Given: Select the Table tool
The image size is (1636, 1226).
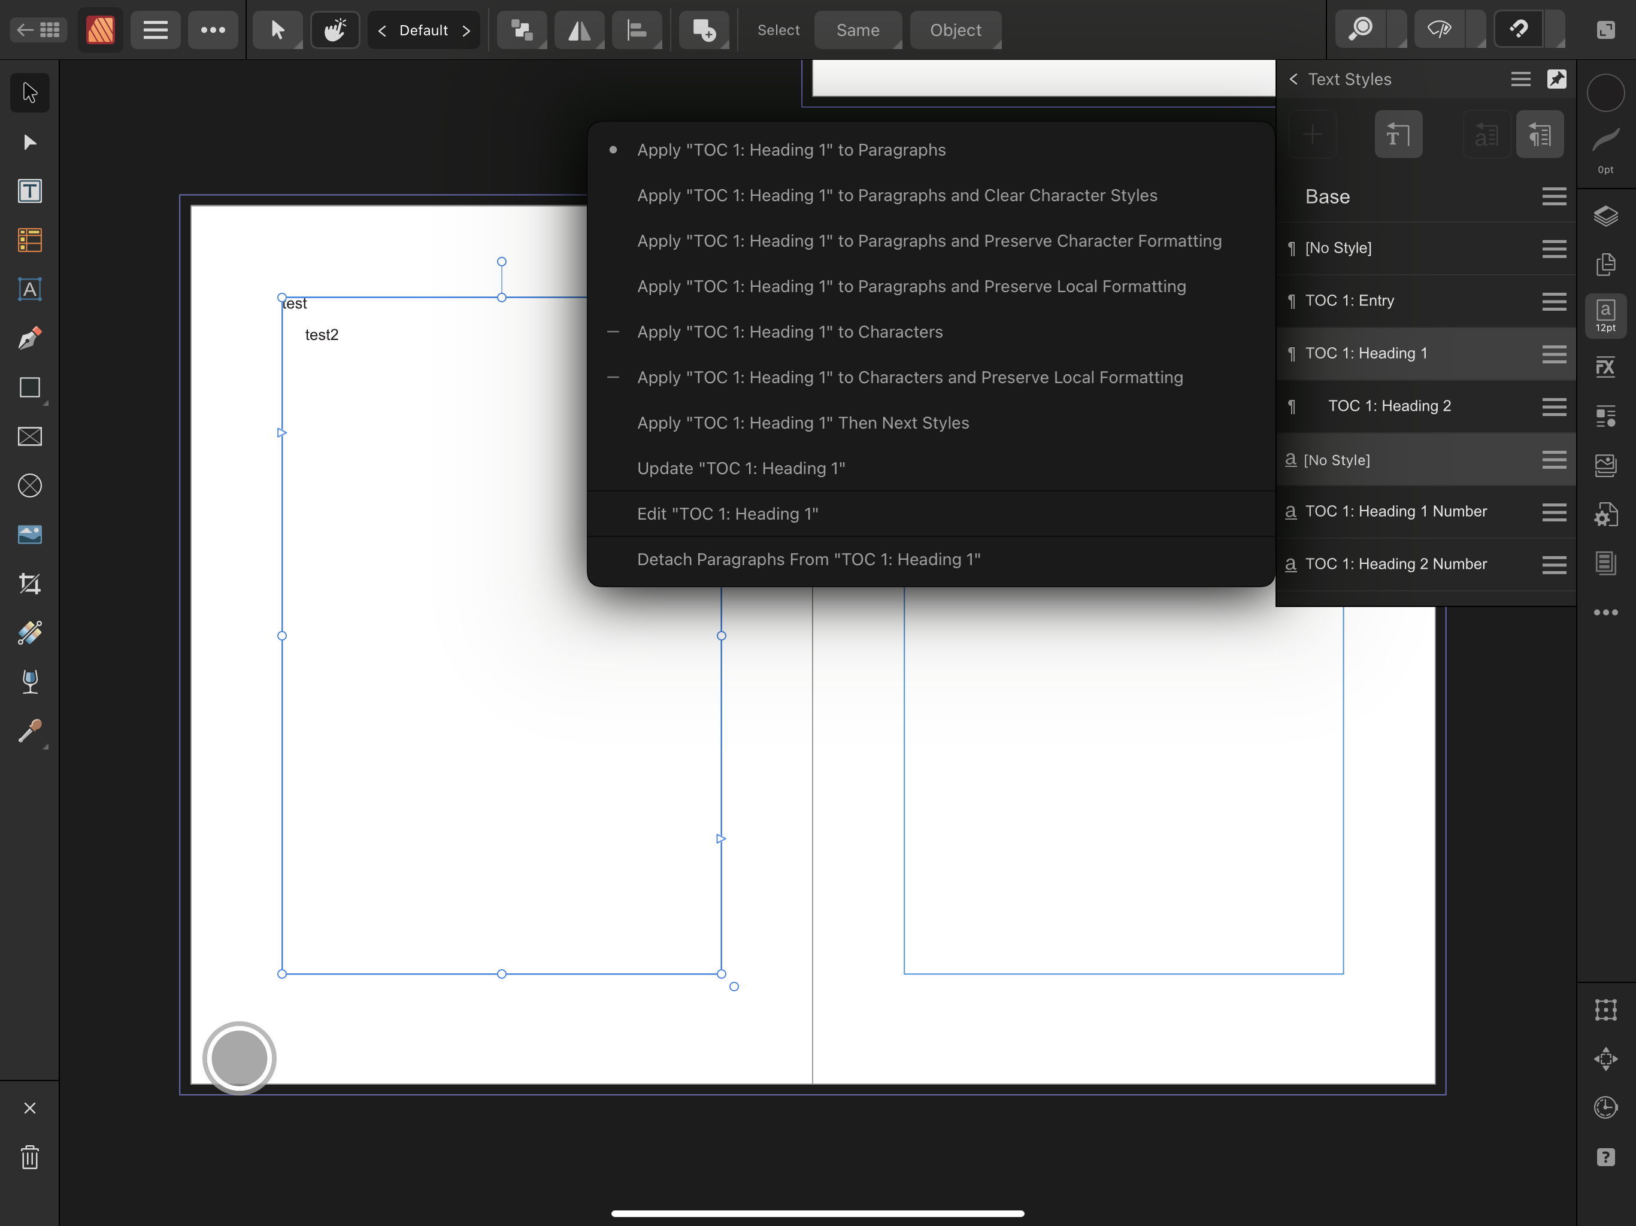Looking at the screenshot, I should coord(29,240).
